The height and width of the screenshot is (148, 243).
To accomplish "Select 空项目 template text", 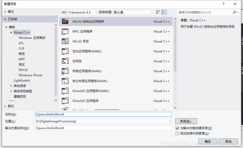I will click(x=77, y=61).
